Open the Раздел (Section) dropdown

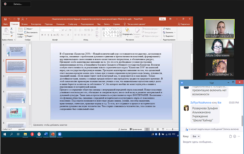(x=30, y=36)
